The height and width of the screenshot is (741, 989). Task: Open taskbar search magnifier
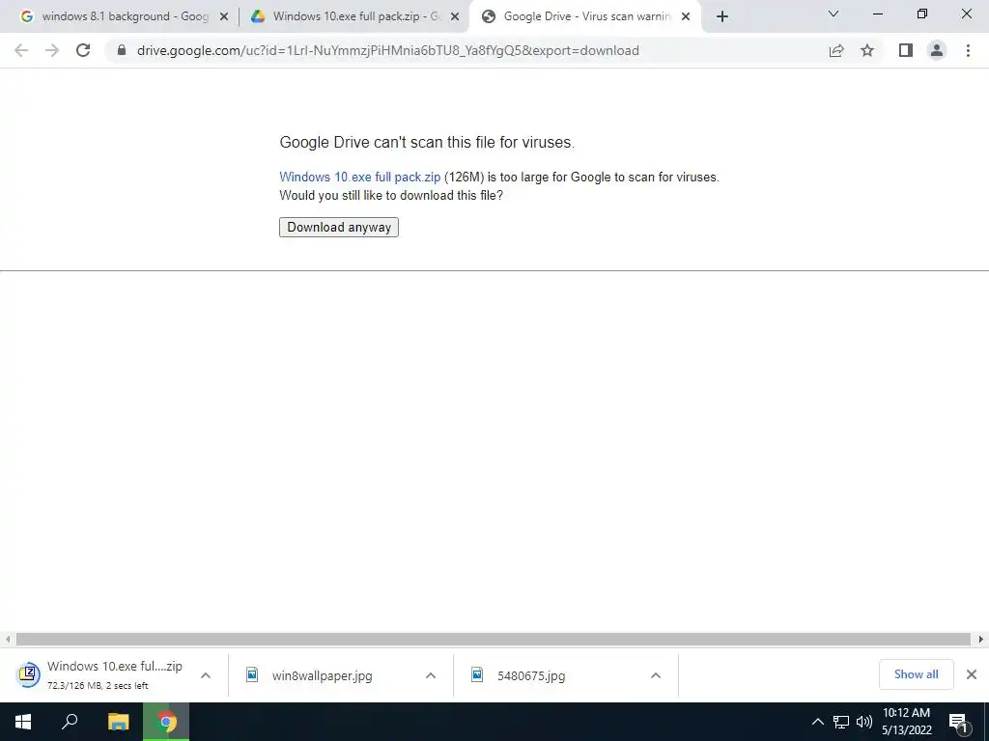(x=70, y=722)
